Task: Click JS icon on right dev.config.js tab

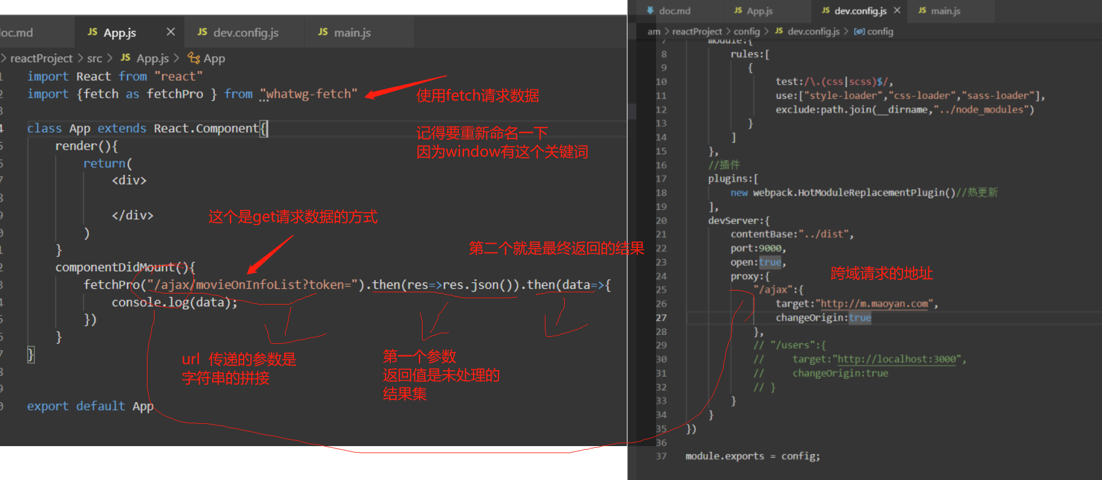Action: pyautogui.click(x=826, y=11)
